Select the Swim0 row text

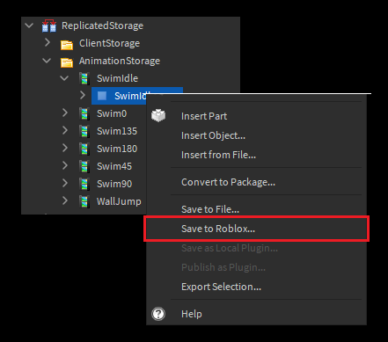click(112, 113)
